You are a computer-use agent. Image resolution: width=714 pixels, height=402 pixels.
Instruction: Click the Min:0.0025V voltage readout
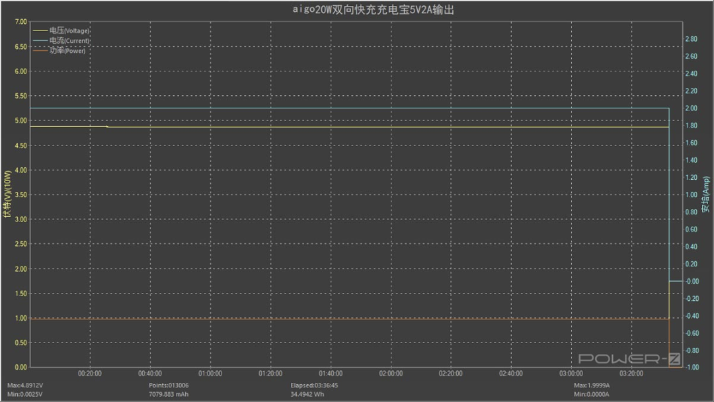pyautogui.click(x=24, y=394)
